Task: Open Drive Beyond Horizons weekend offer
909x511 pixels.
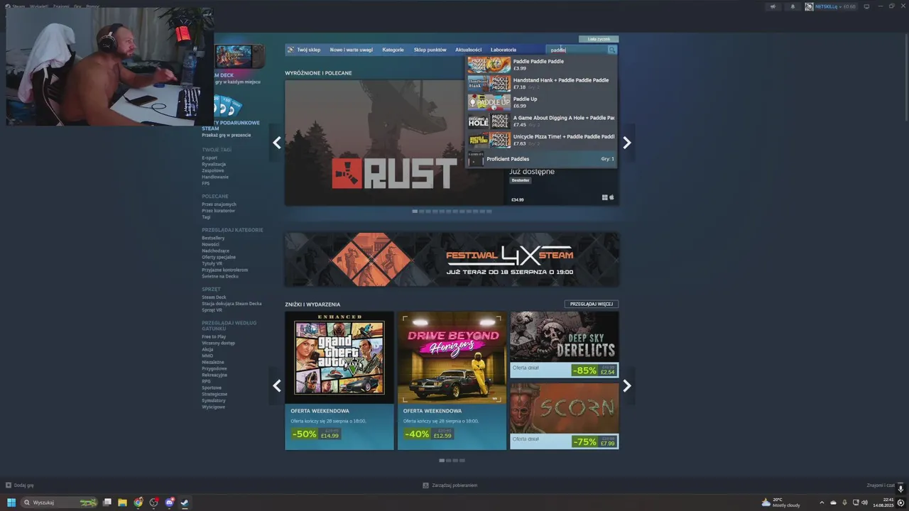Action: tap(452, 380)
